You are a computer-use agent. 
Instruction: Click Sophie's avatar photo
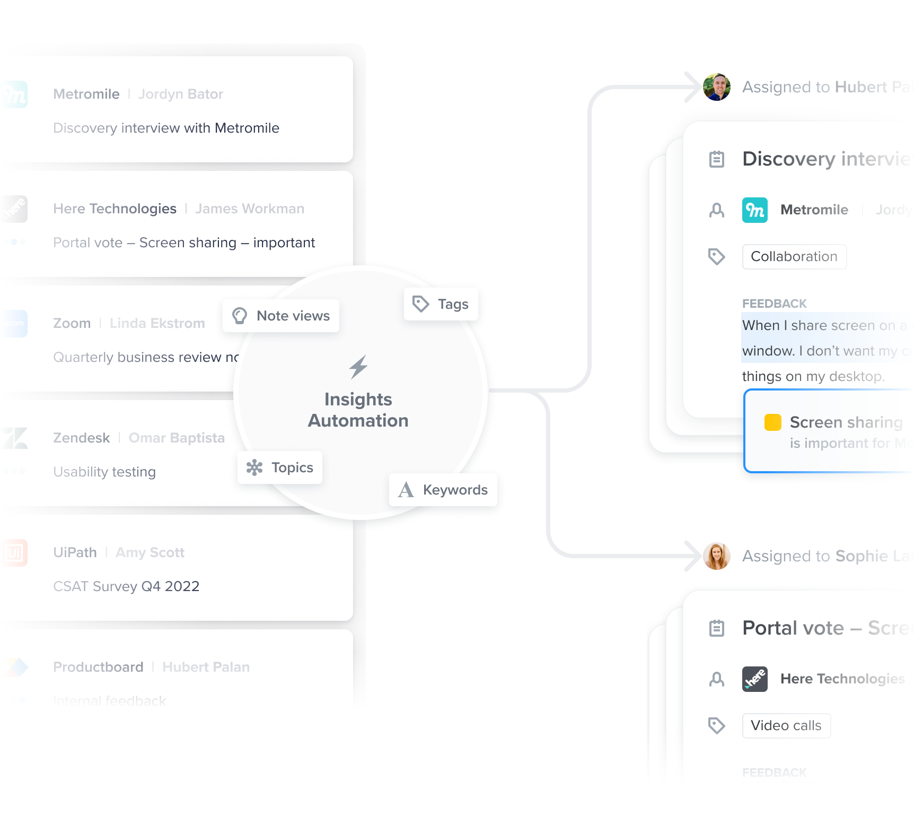coord(717,556)
